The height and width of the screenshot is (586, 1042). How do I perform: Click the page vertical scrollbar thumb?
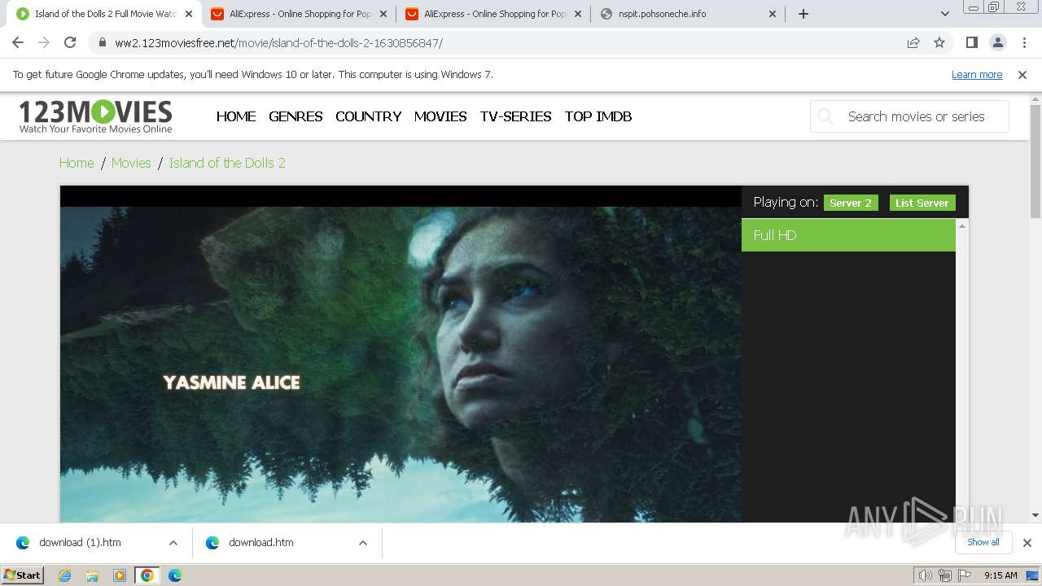click(1035, 161)
